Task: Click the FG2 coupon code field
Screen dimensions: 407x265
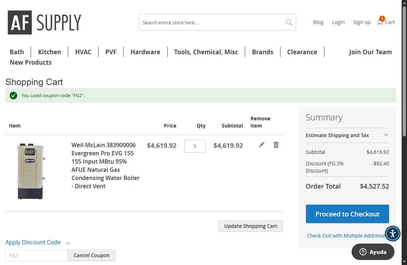Action: pyautogui.click(x=36, y=255)
